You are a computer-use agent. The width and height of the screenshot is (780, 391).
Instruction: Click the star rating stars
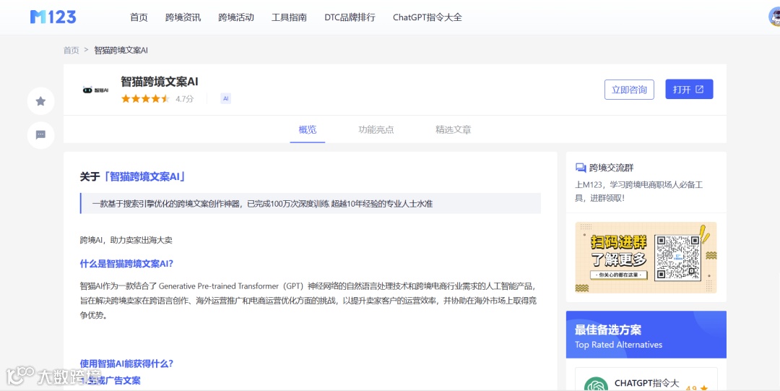[x=145, y=98]
